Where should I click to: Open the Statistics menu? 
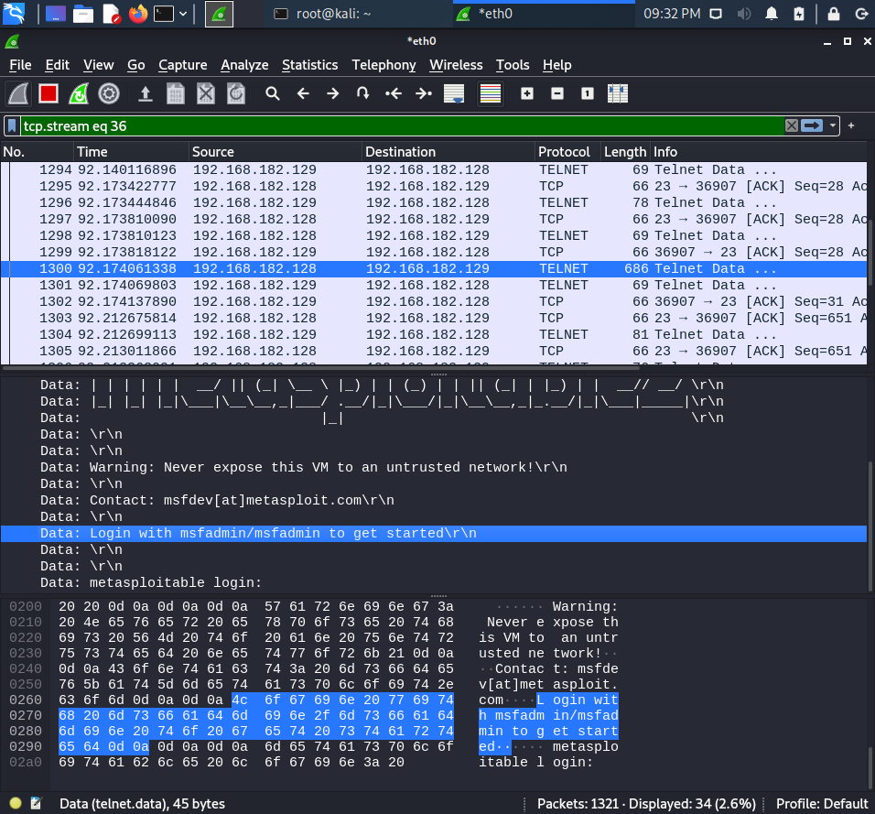coord(309,65)
